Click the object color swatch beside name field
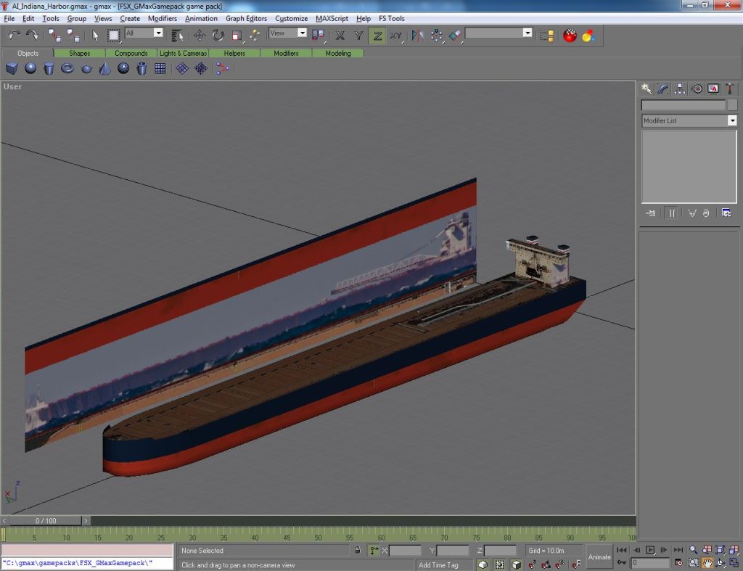Image resolution: width=743 pixels, height=571 pixels. point(732,104)
